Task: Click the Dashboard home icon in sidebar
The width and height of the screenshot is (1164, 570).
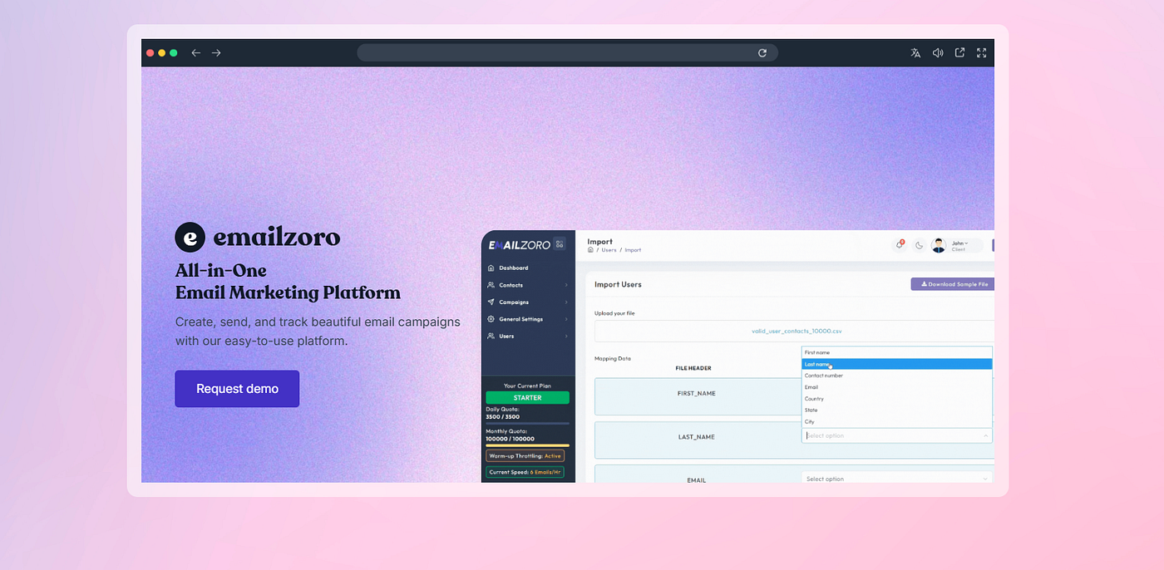Action: (491, 268)
